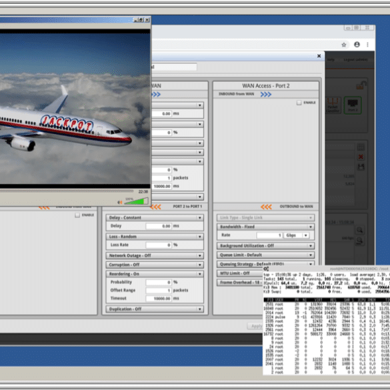The image size is (390, 390).
Task: Expand the MTU Limit - Off dropdown
Action: (240, 273)
